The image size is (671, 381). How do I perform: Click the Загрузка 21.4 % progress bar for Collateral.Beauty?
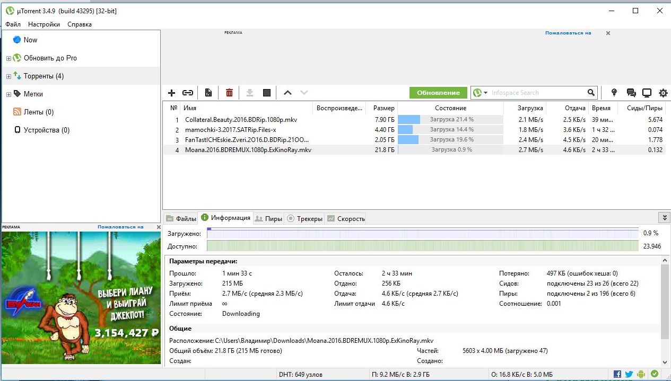450,120
